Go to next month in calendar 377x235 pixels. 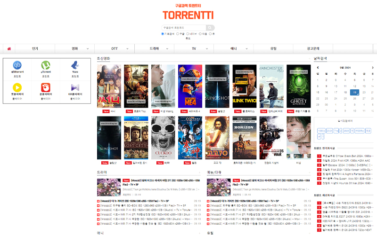(373, 68)
